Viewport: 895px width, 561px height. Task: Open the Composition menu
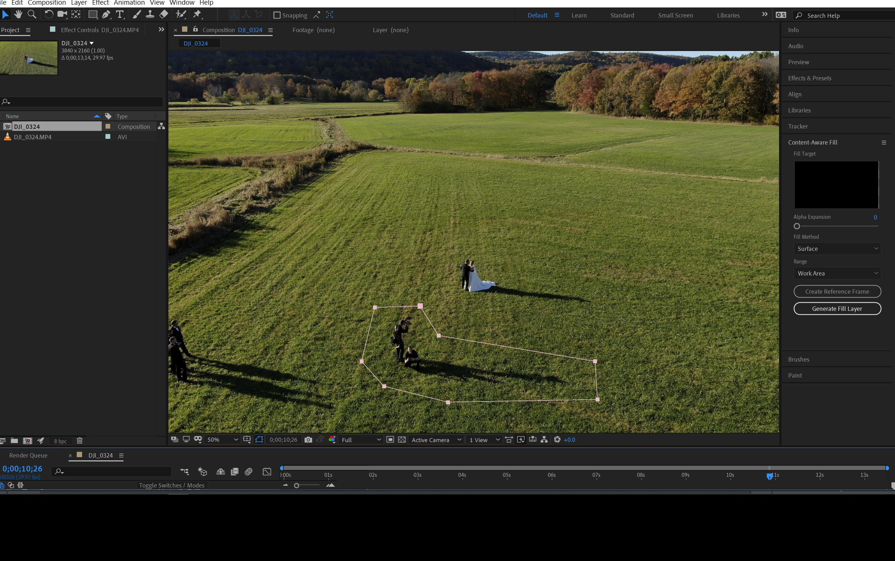(x=47, y=2)
